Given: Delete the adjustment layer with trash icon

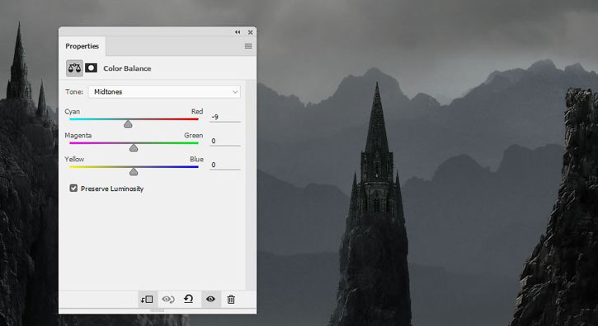Looking at the screenshot, I should [x=231, y=300].
